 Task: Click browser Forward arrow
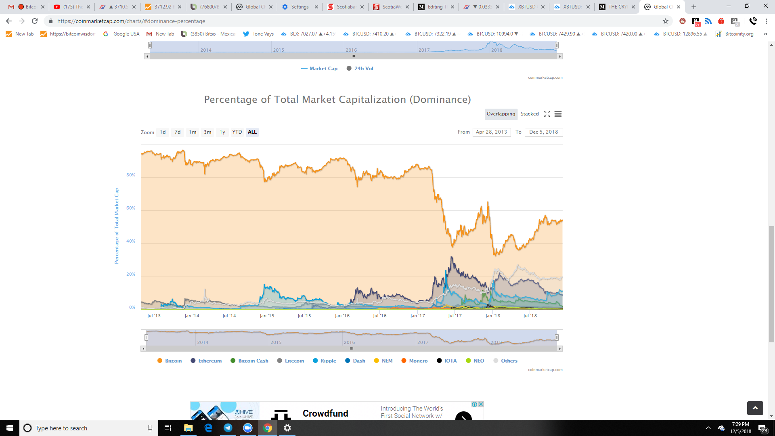[x=22, y=21]
